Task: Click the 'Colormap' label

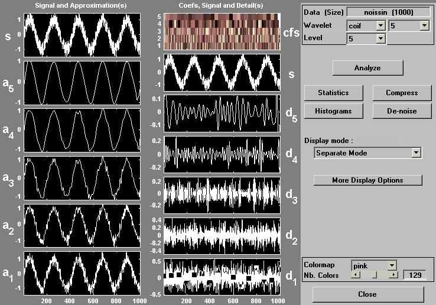Action: click(319, 265)
